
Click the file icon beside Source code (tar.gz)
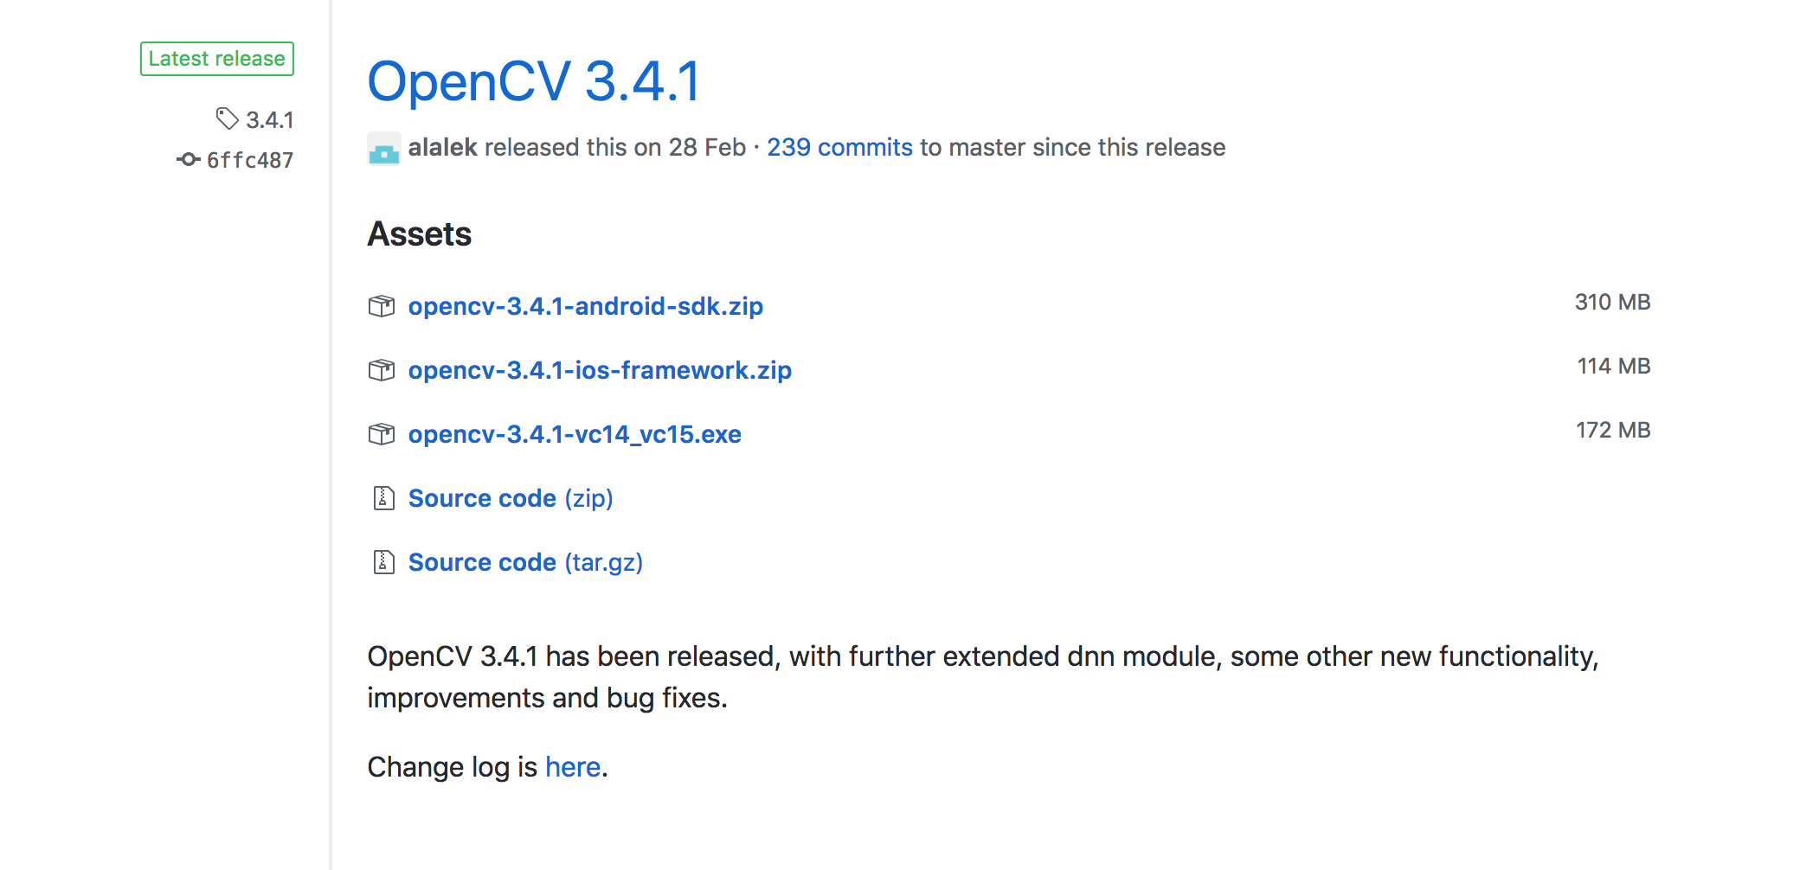coord(383,562)
